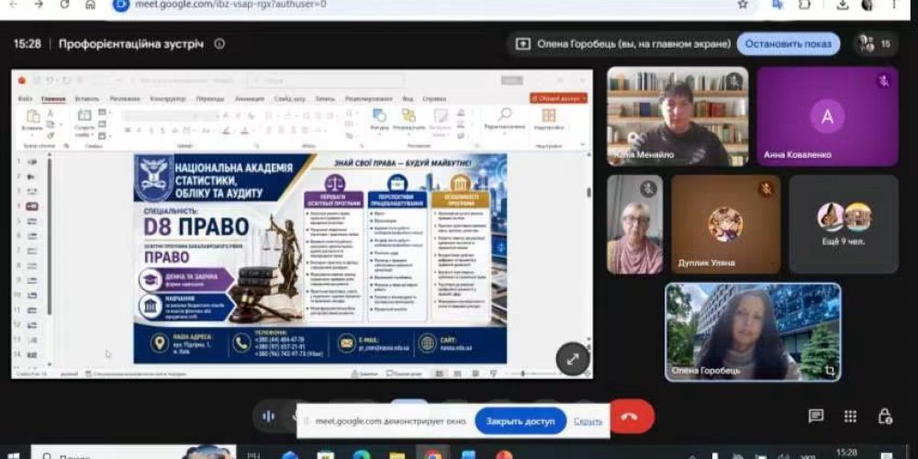The width and height of the screenshot is (918, 459).
Task: Switch to the Справка ribbon tab
Action: (x=434, y=98)
